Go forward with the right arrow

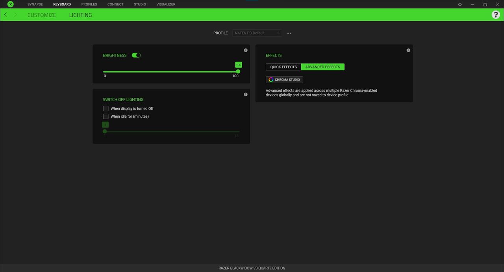(x=15, y=15)
